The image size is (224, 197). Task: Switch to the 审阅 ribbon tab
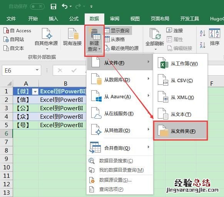click(115, 19)
